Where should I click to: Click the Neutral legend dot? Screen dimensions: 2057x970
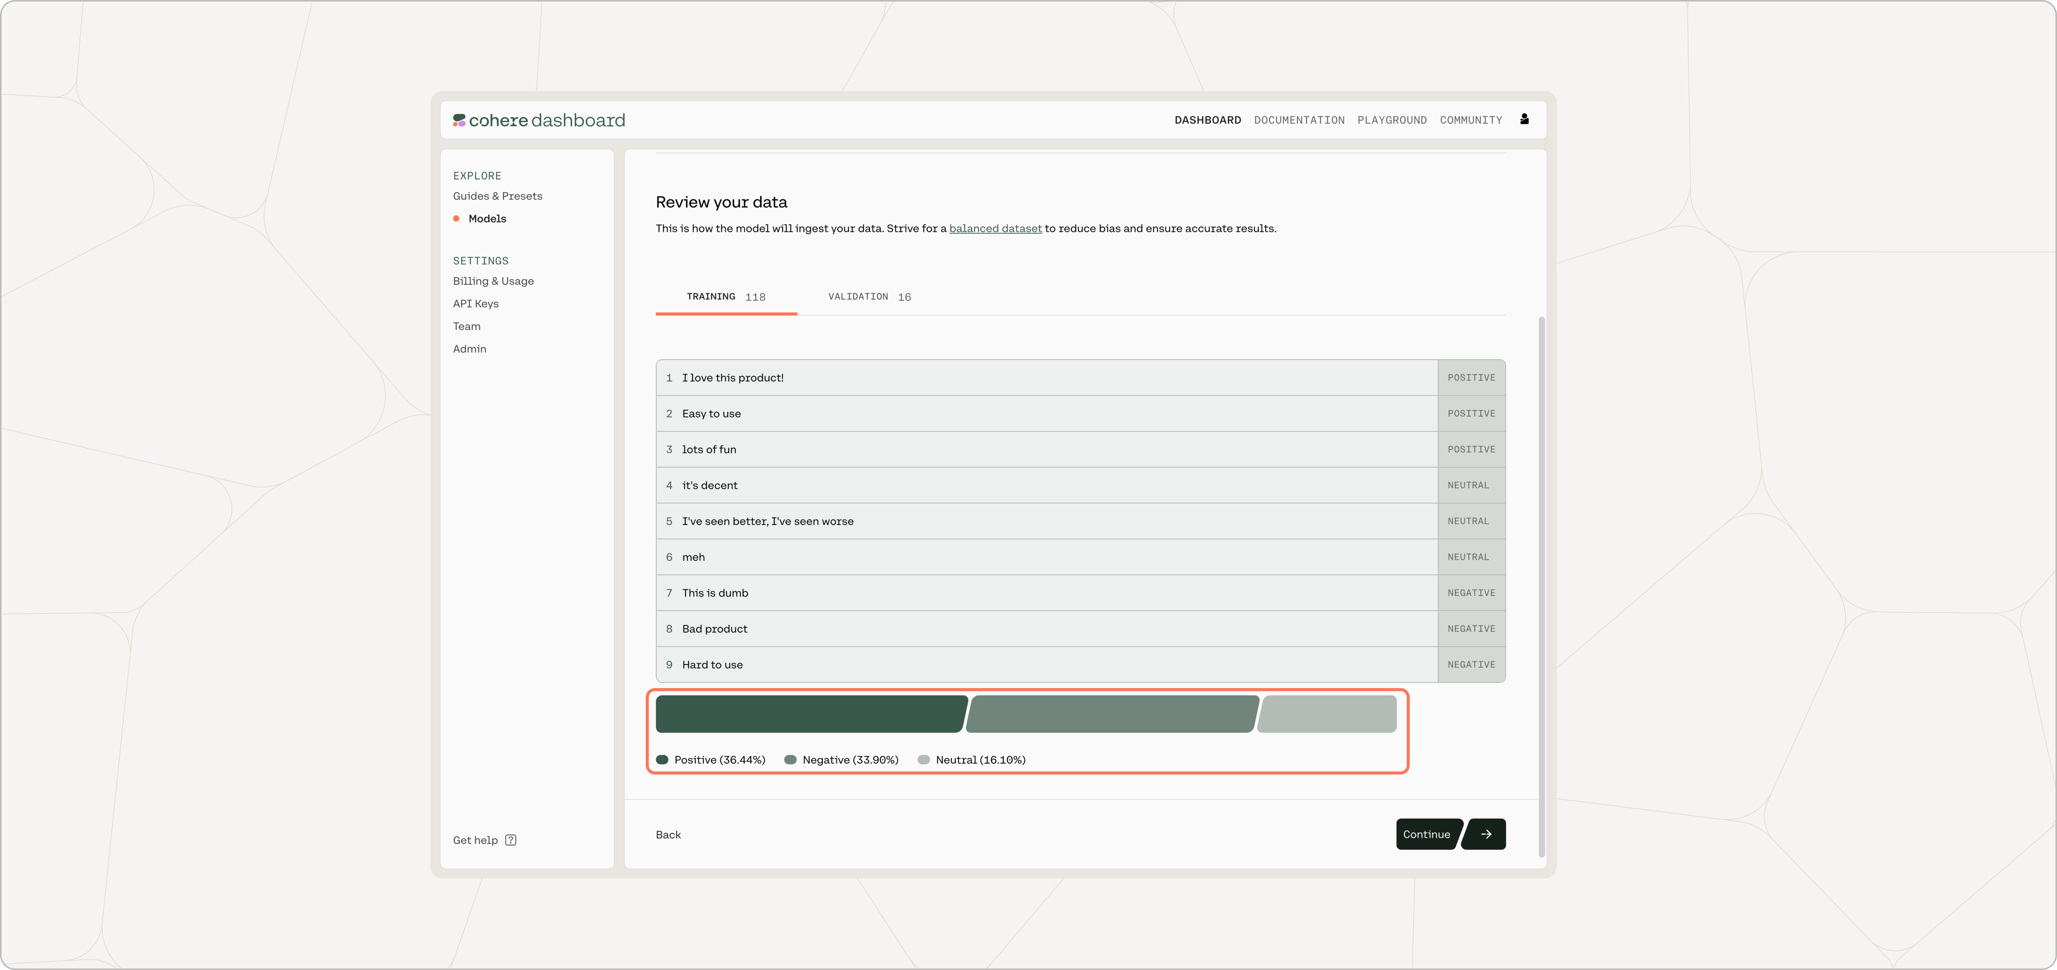924,760
